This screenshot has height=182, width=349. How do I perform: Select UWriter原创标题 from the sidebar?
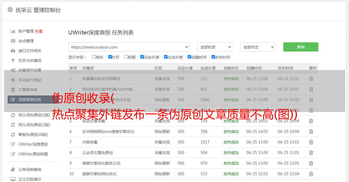tap(33, 154)
